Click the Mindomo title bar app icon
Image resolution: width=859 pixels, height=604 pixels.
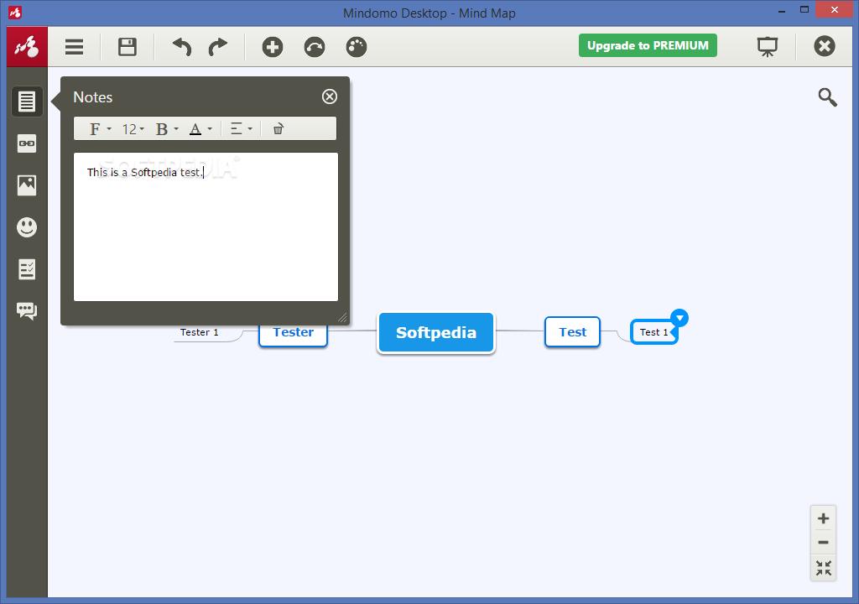point(15,12)
